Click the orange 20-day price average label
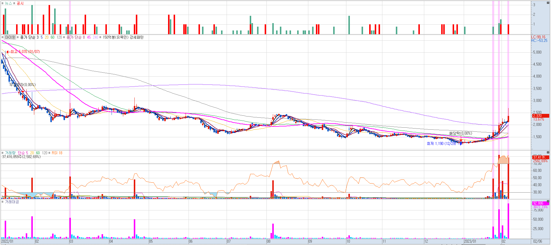The width and height of the screenshot is (551, 245). [47, 37]
